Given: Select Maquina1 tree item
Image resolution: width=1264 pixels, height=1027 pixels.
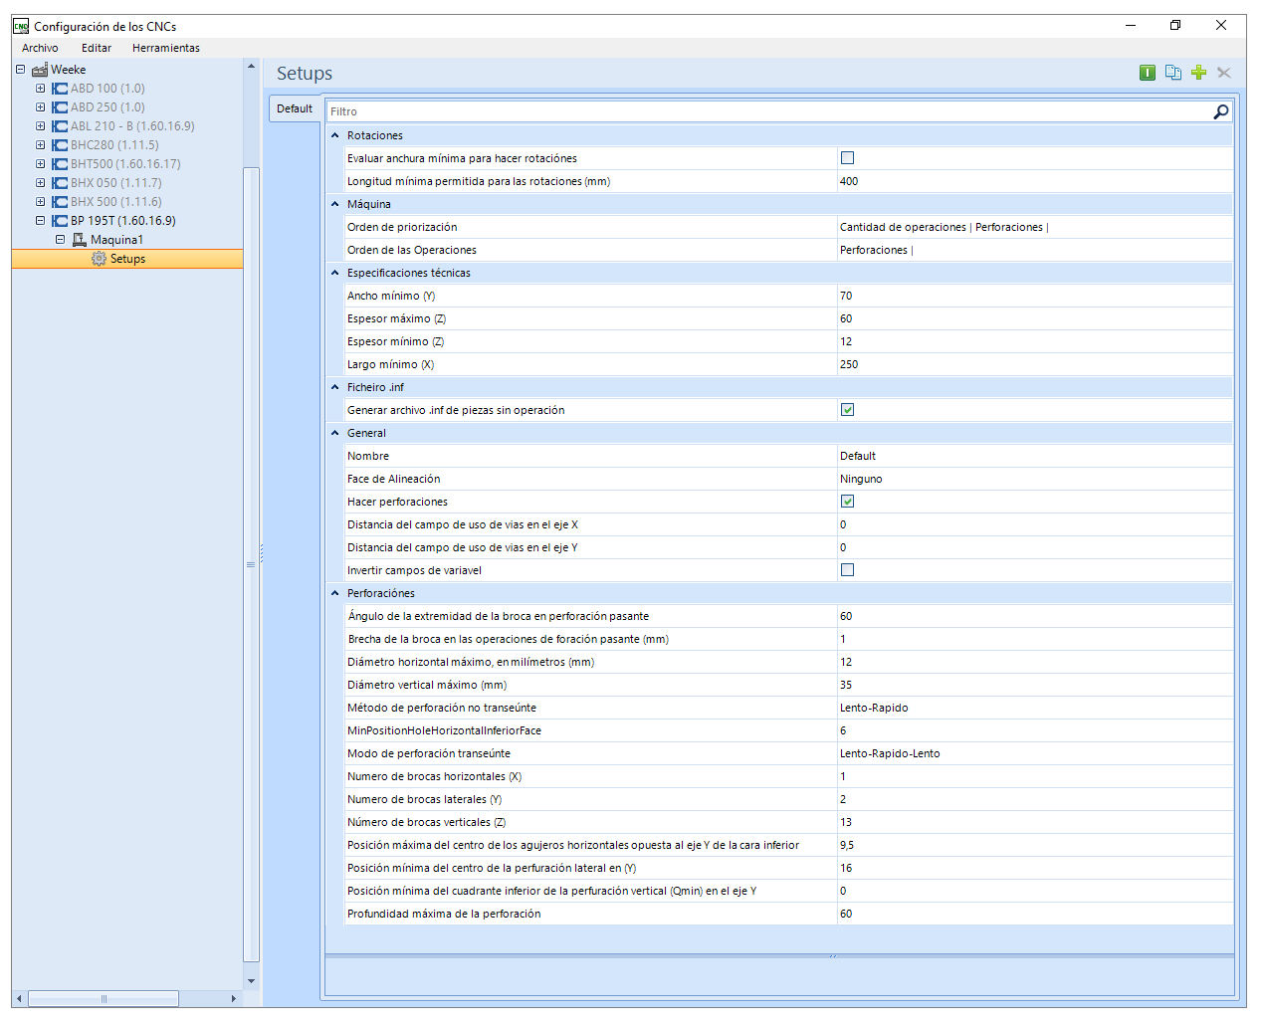Looking at the screenshot, I should tap(116, 240).
